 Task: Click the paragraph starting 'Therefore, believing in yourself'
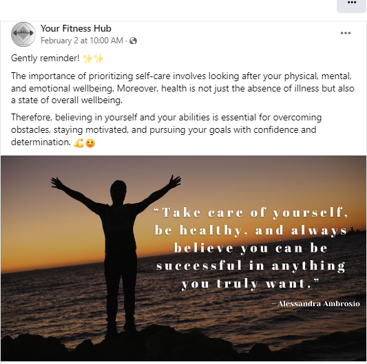166,129
